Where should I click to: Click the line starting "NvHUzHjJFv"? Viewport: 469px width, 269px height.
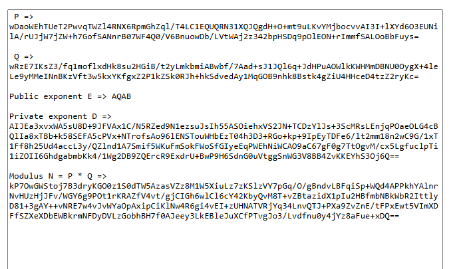tap(224, 196)
